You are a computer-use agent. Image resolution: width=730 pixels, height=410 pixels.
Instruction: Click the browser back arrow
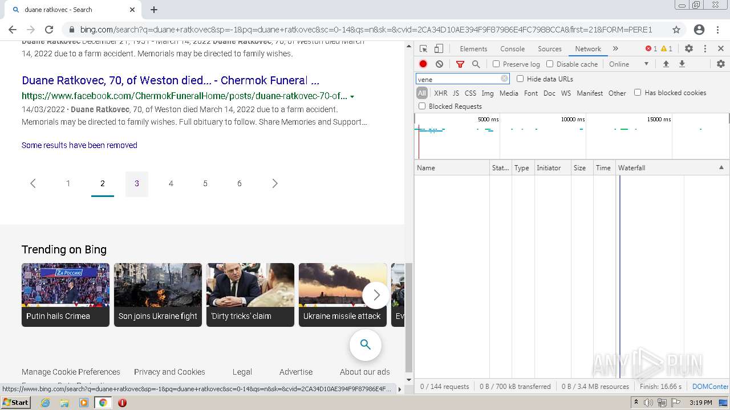(13, 30)
